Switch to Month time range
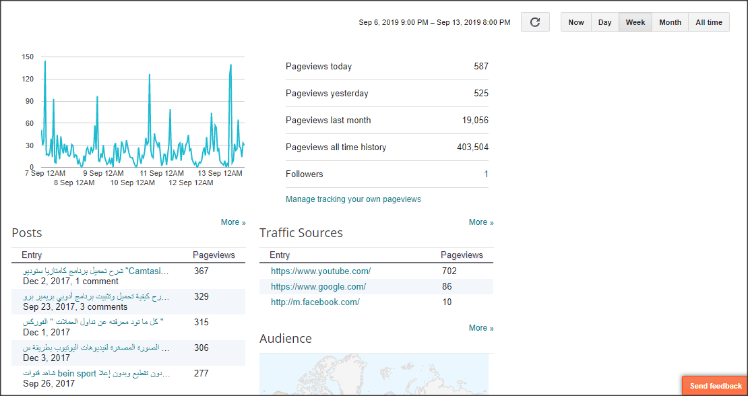This screenshot has height=396, width=748. click(670, 22)
